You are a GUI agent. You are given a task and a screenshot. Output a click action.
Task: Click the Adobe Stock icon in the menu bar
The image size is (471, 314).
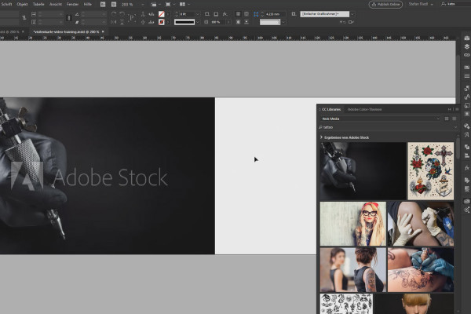click(x=114, y=4)
